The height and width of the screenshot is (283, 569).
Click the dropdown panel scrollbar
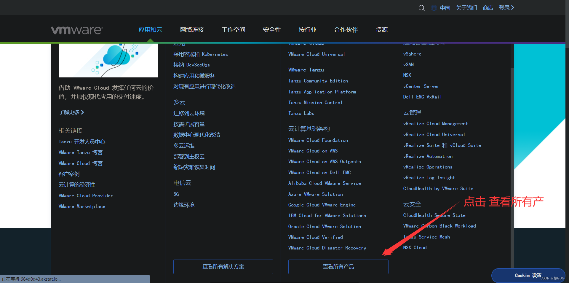(x=512, y=168)
